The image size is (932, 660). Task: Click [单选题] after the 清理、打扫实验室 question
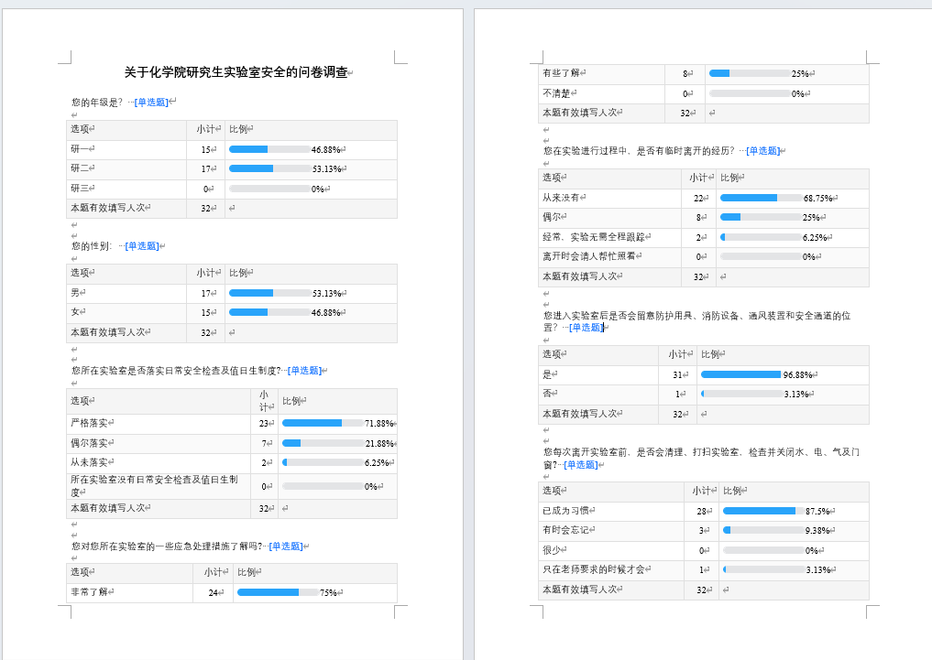580,465
